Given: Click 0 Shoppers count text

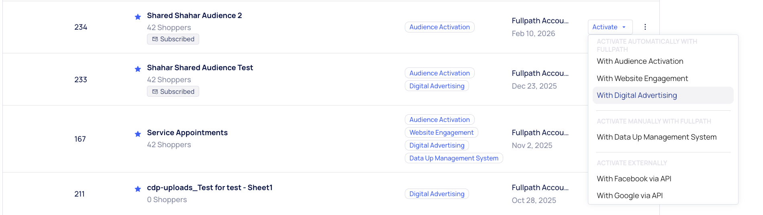Looking at the screenshot, I should (167, 200).
